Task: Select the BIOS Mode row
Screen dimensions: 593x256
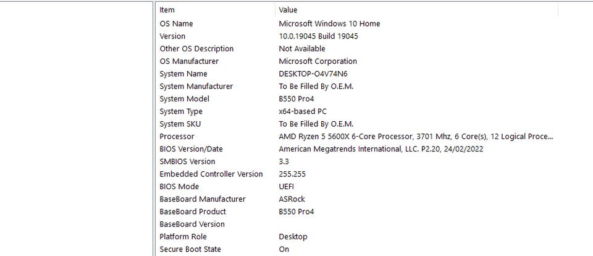Action: [x=179, y=187]
